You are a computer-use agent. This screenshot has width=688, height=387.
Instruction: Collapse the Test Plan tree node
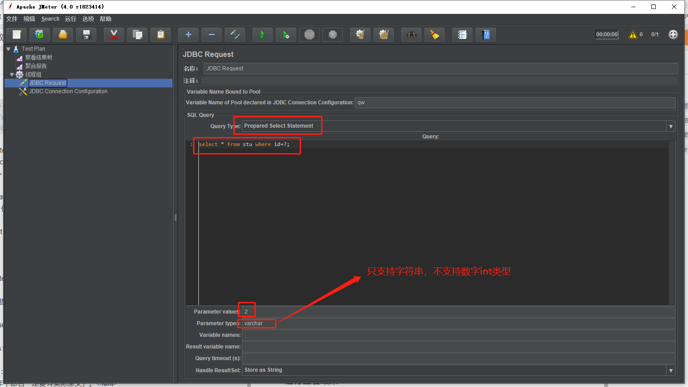click(x=9, y=49)
